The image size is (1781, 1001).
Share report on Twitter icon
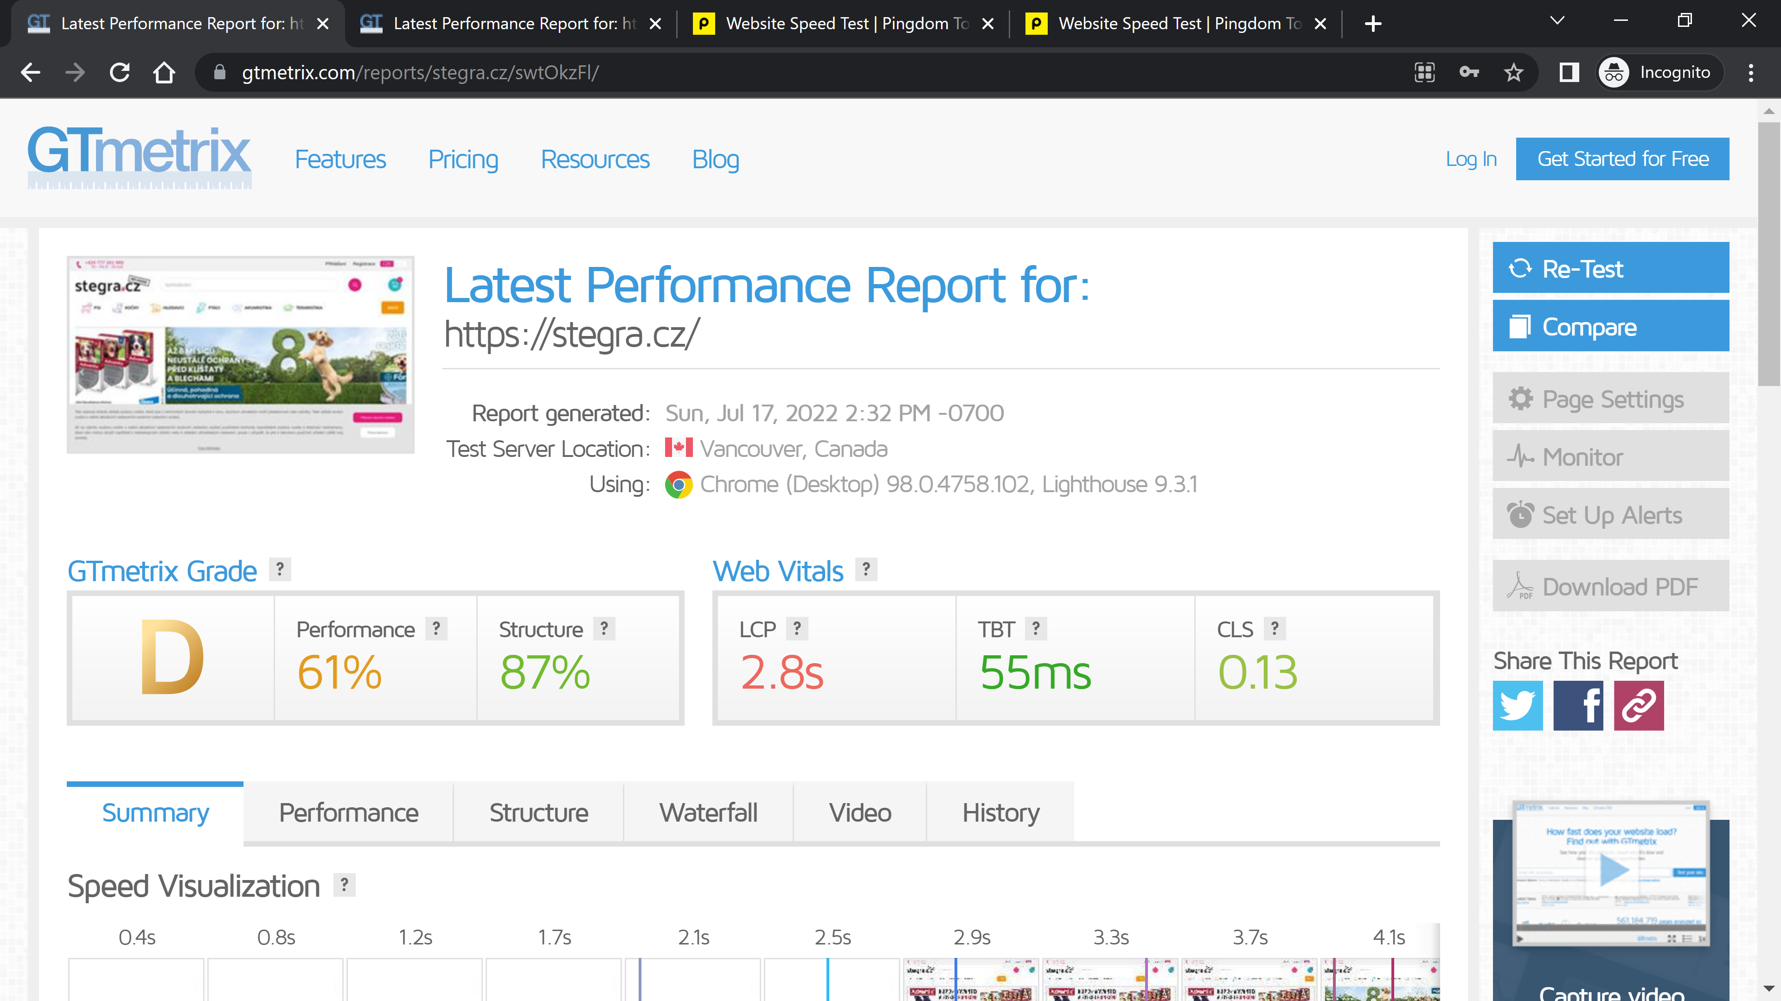point(1518,705)
